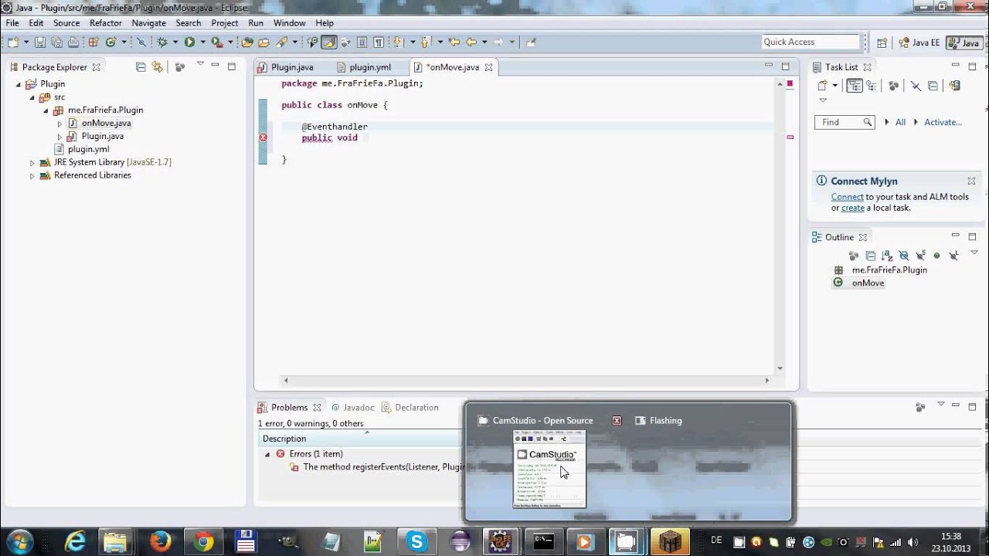Toggle Mark Occurrences in the toolbar

(329, 42)
